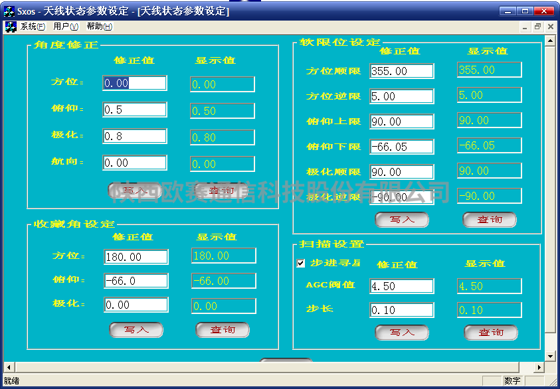Focus the 步长 input field showing 0.10
The height and width of the screenshot is (389, 560).
coord(402,310)
